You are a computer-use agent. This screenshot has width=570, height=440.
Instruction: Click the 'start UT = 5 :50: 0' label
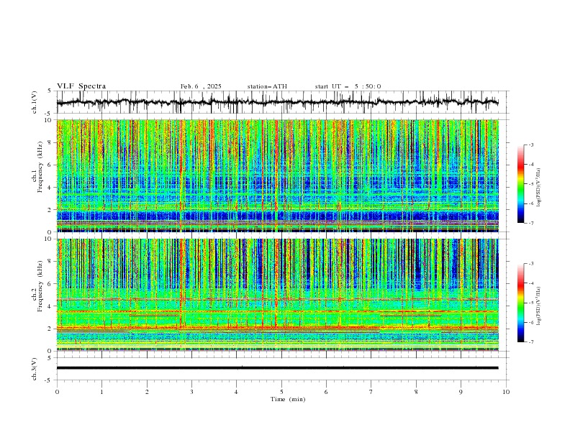[x=348, y=86]
